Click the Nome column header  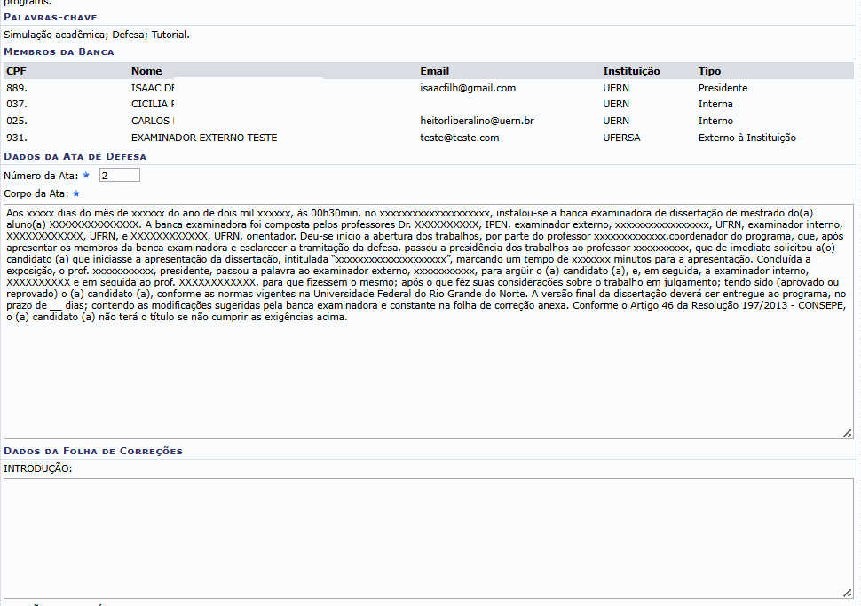click(146, 71)
